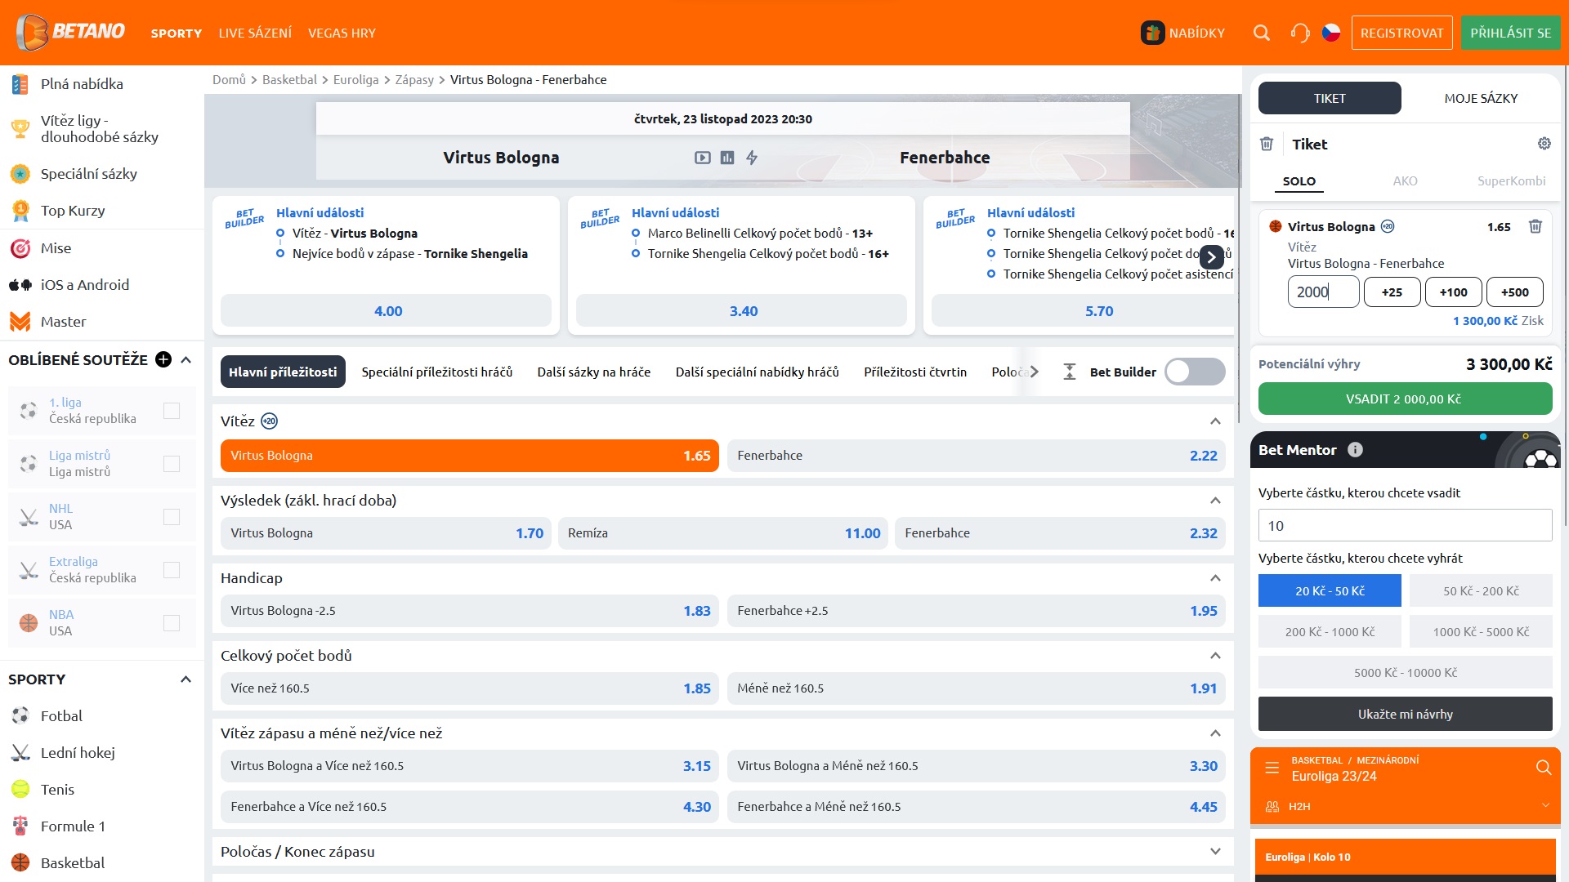Search within Euroliga 23/24 widget
Viewport: 1569px width, 882px height.
[x=1544, y=768]
